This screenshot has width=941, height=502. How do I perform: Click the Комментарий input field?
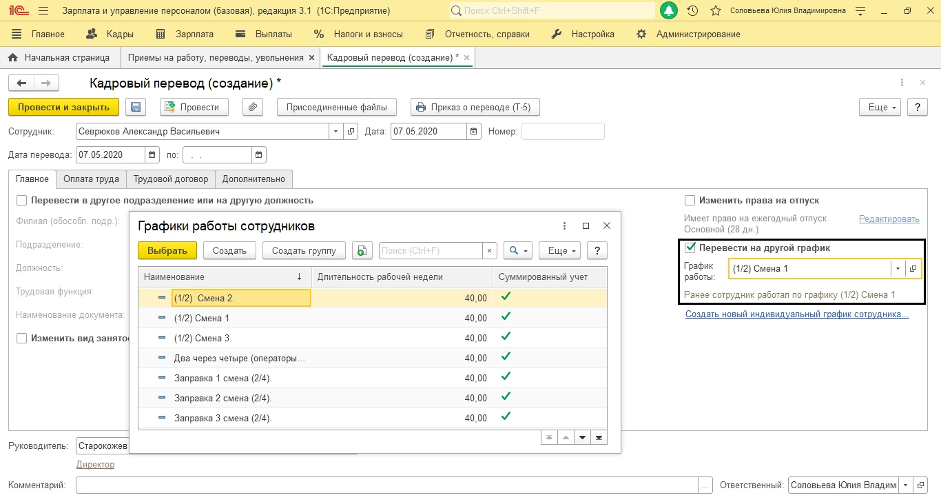(x=386, y=485)
